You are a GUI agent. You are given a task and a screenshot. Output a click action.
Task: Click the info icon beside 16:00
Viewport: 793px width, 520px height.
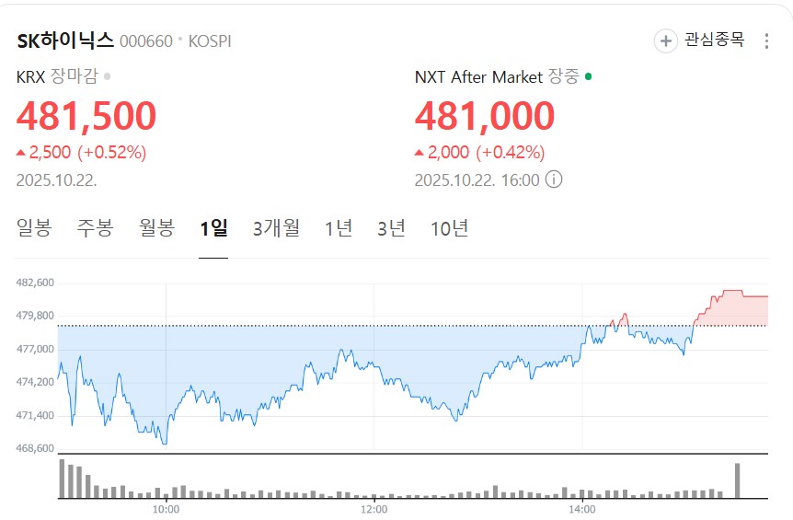click(x=554, y=179)
